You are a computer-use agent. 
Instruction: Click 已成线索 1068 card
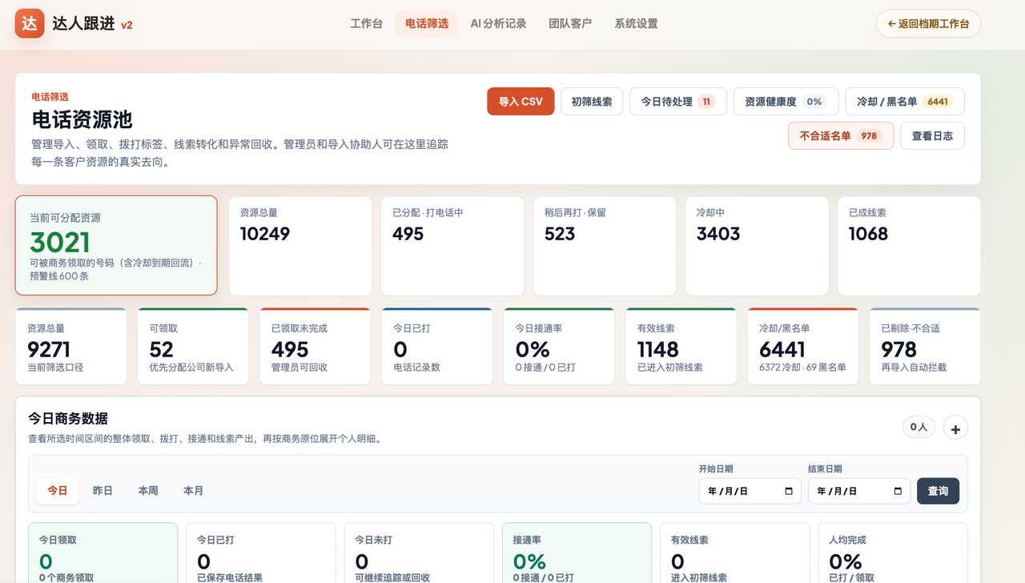tap(909, 246)
